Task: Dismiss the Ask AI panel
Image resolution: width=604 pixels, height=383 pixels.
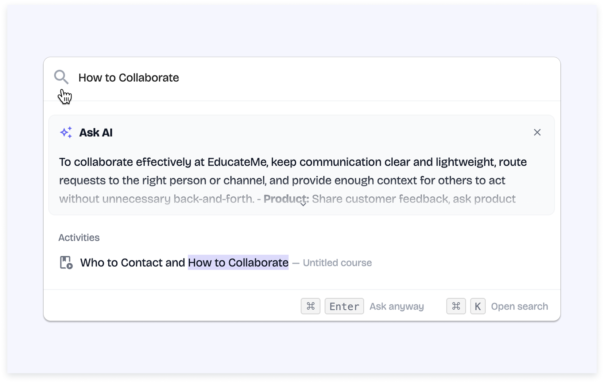Action: (x=537, y=132)
